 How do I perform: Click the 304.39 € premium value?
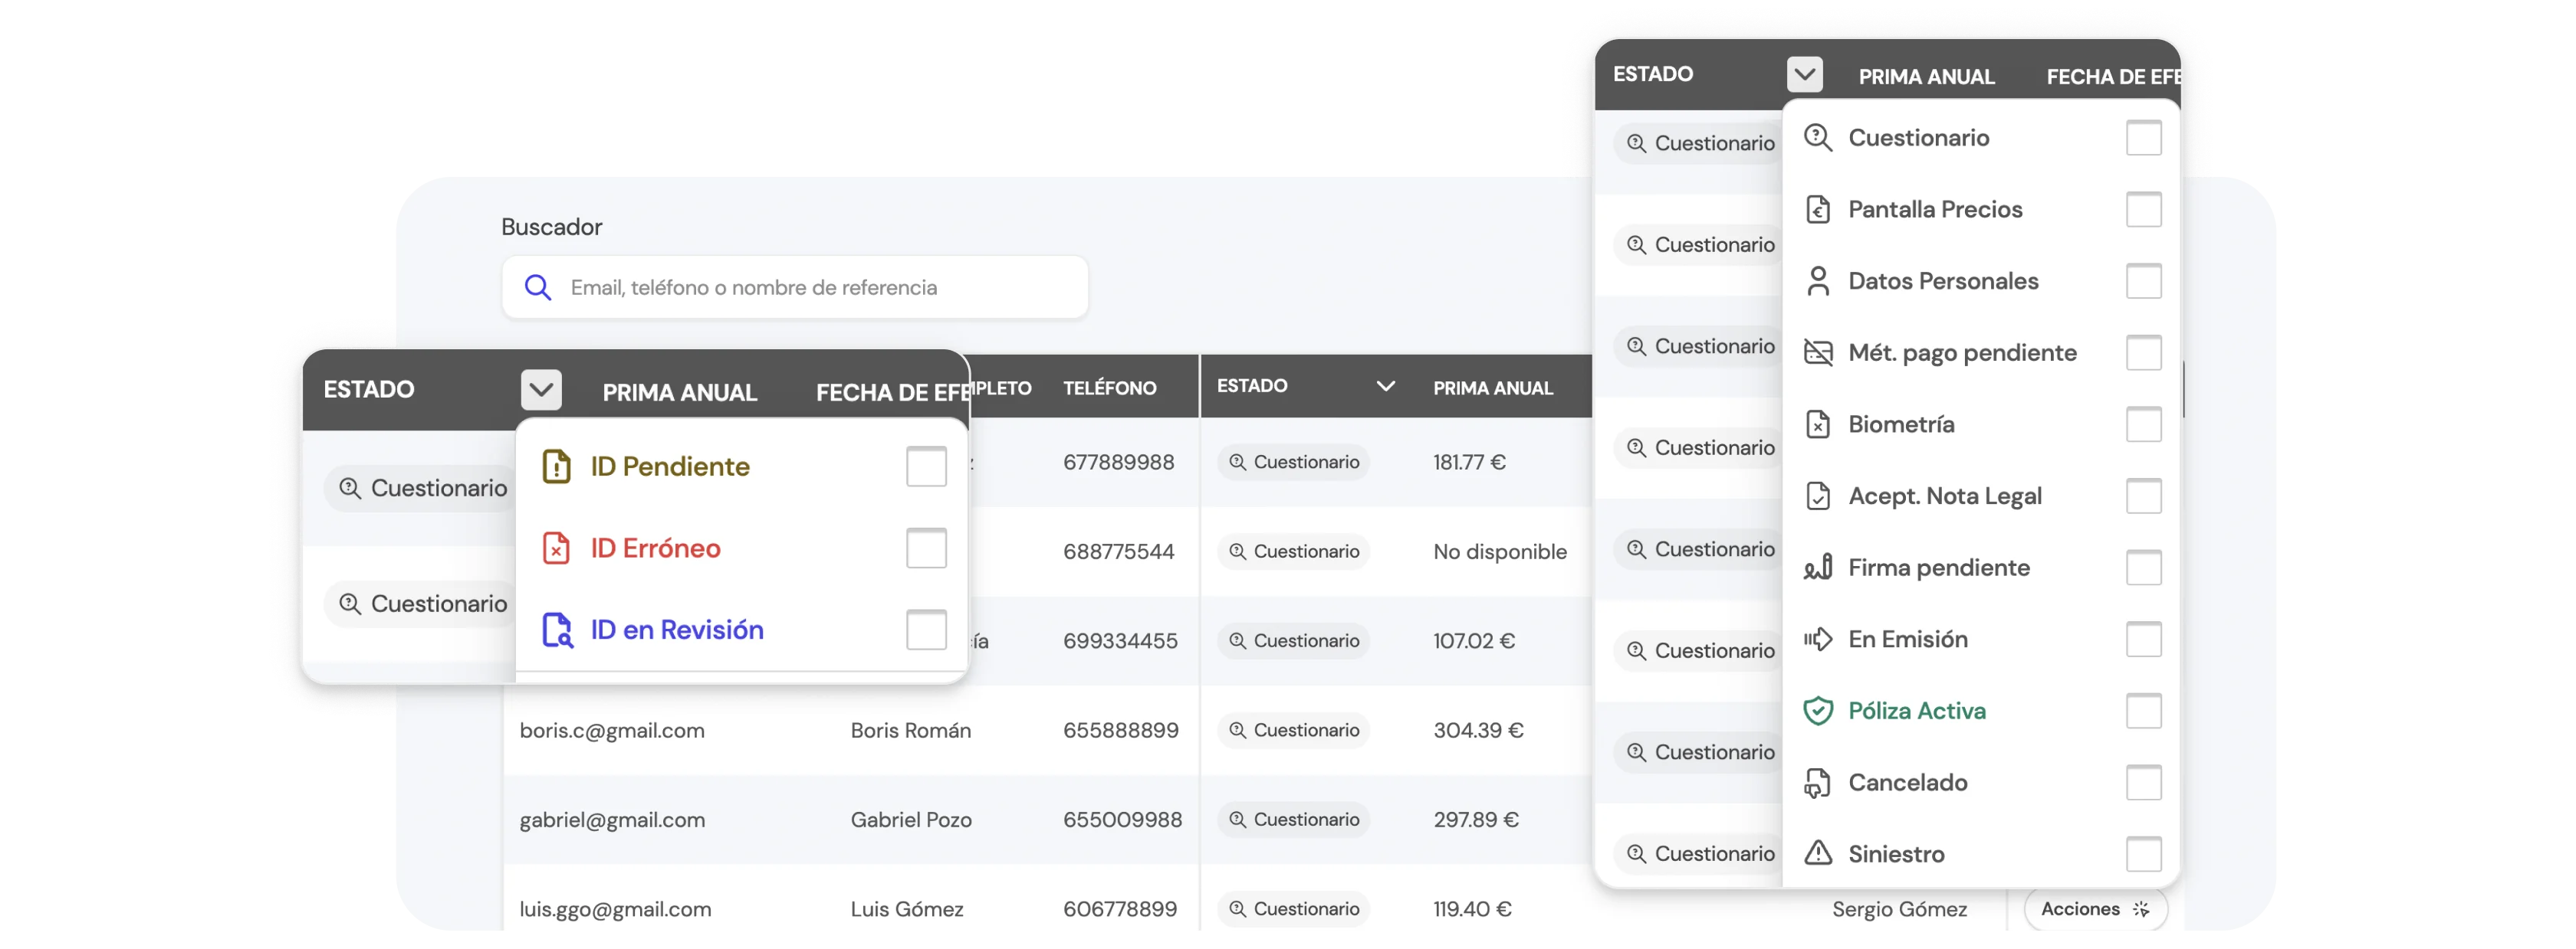click(1478, 731)
